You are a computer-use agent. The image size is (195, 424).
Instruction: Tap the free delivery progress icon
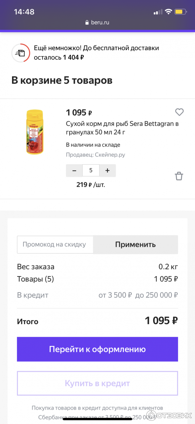[21, 53]
